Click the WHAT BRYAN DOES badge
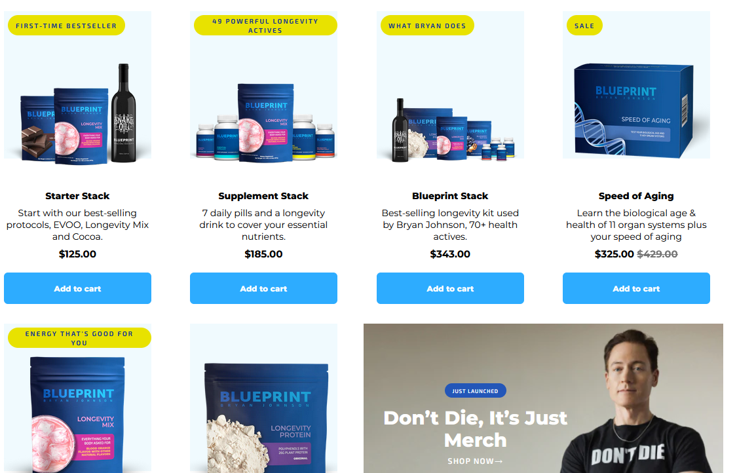The width and height of the screenshot is (737, 473). tap(427, 26)
